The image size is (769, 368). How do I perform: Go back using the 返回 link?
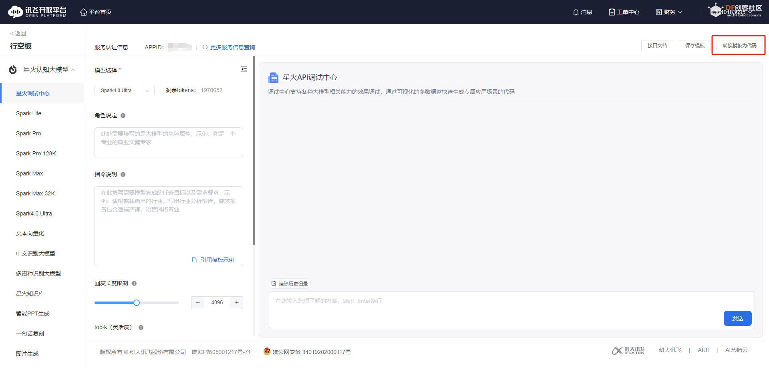(x=18, y=33)
